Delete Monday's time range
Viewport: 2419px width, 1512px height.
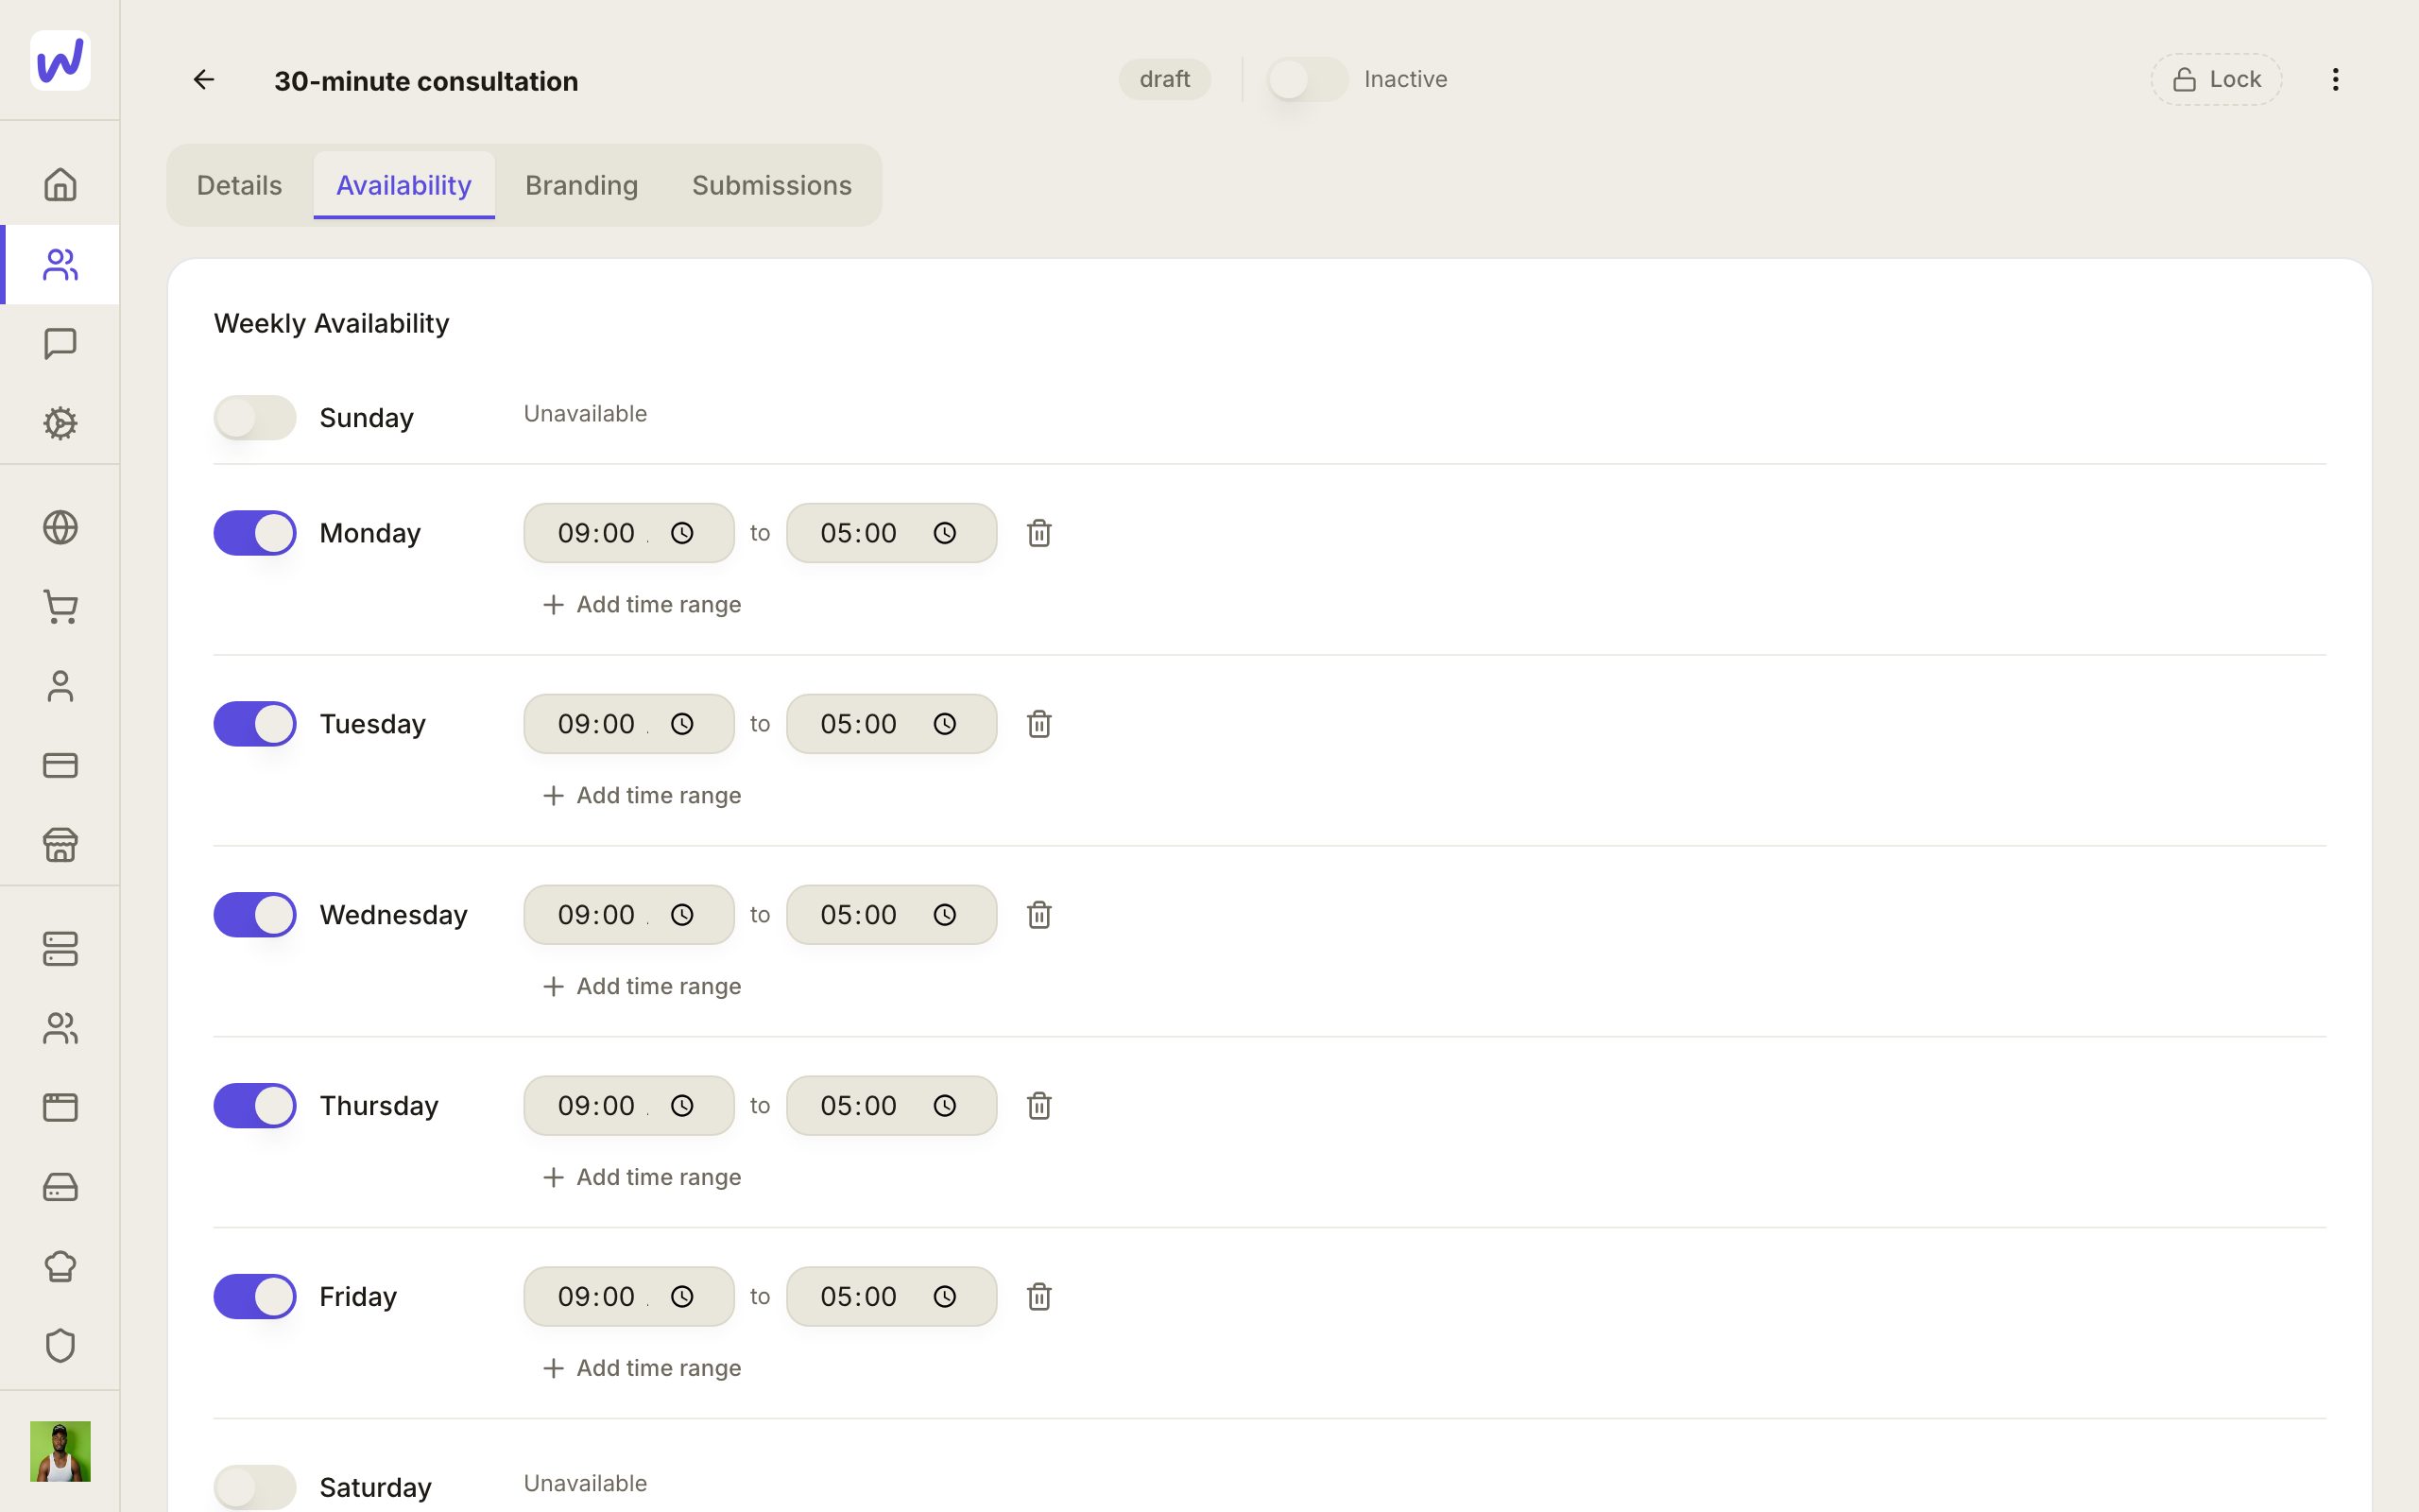[1038, 533]
